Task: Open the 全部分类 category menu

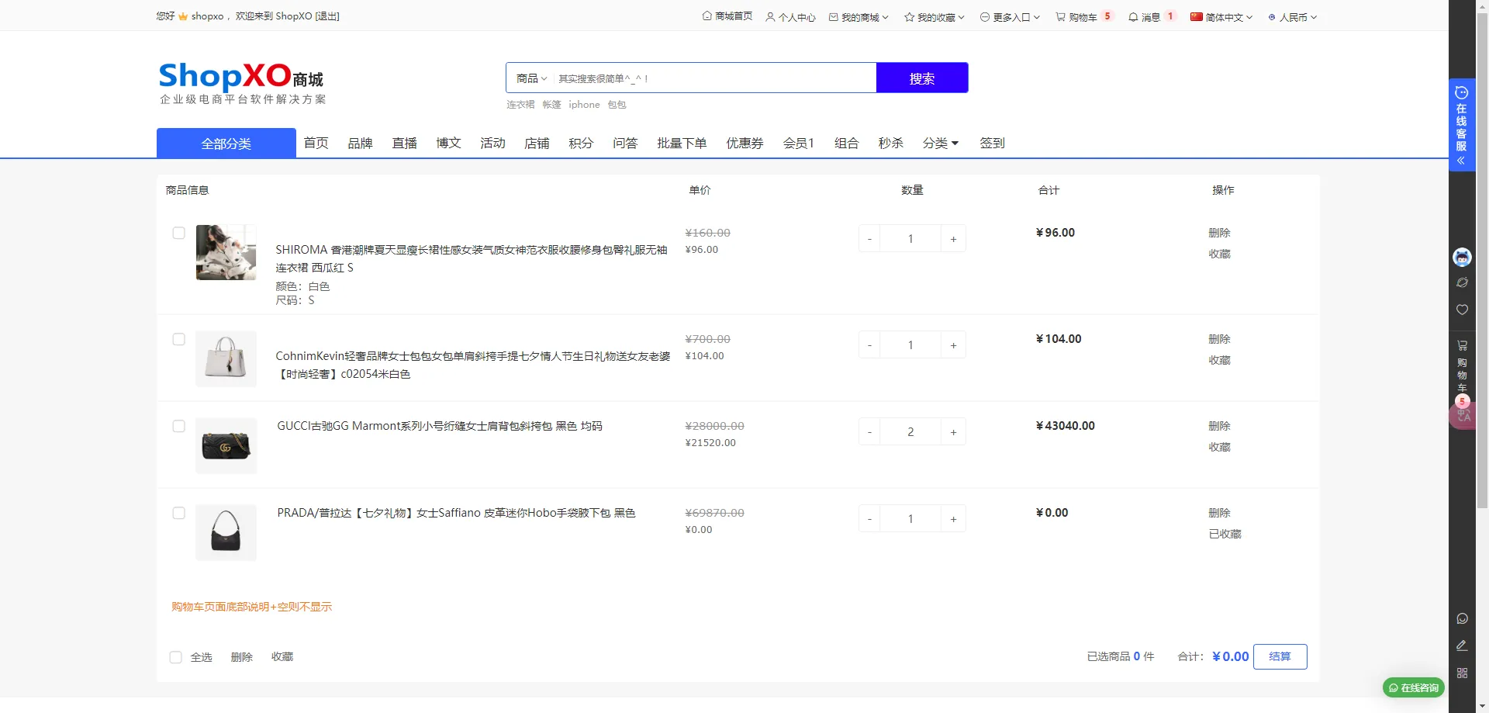Action: coord(226,144)
